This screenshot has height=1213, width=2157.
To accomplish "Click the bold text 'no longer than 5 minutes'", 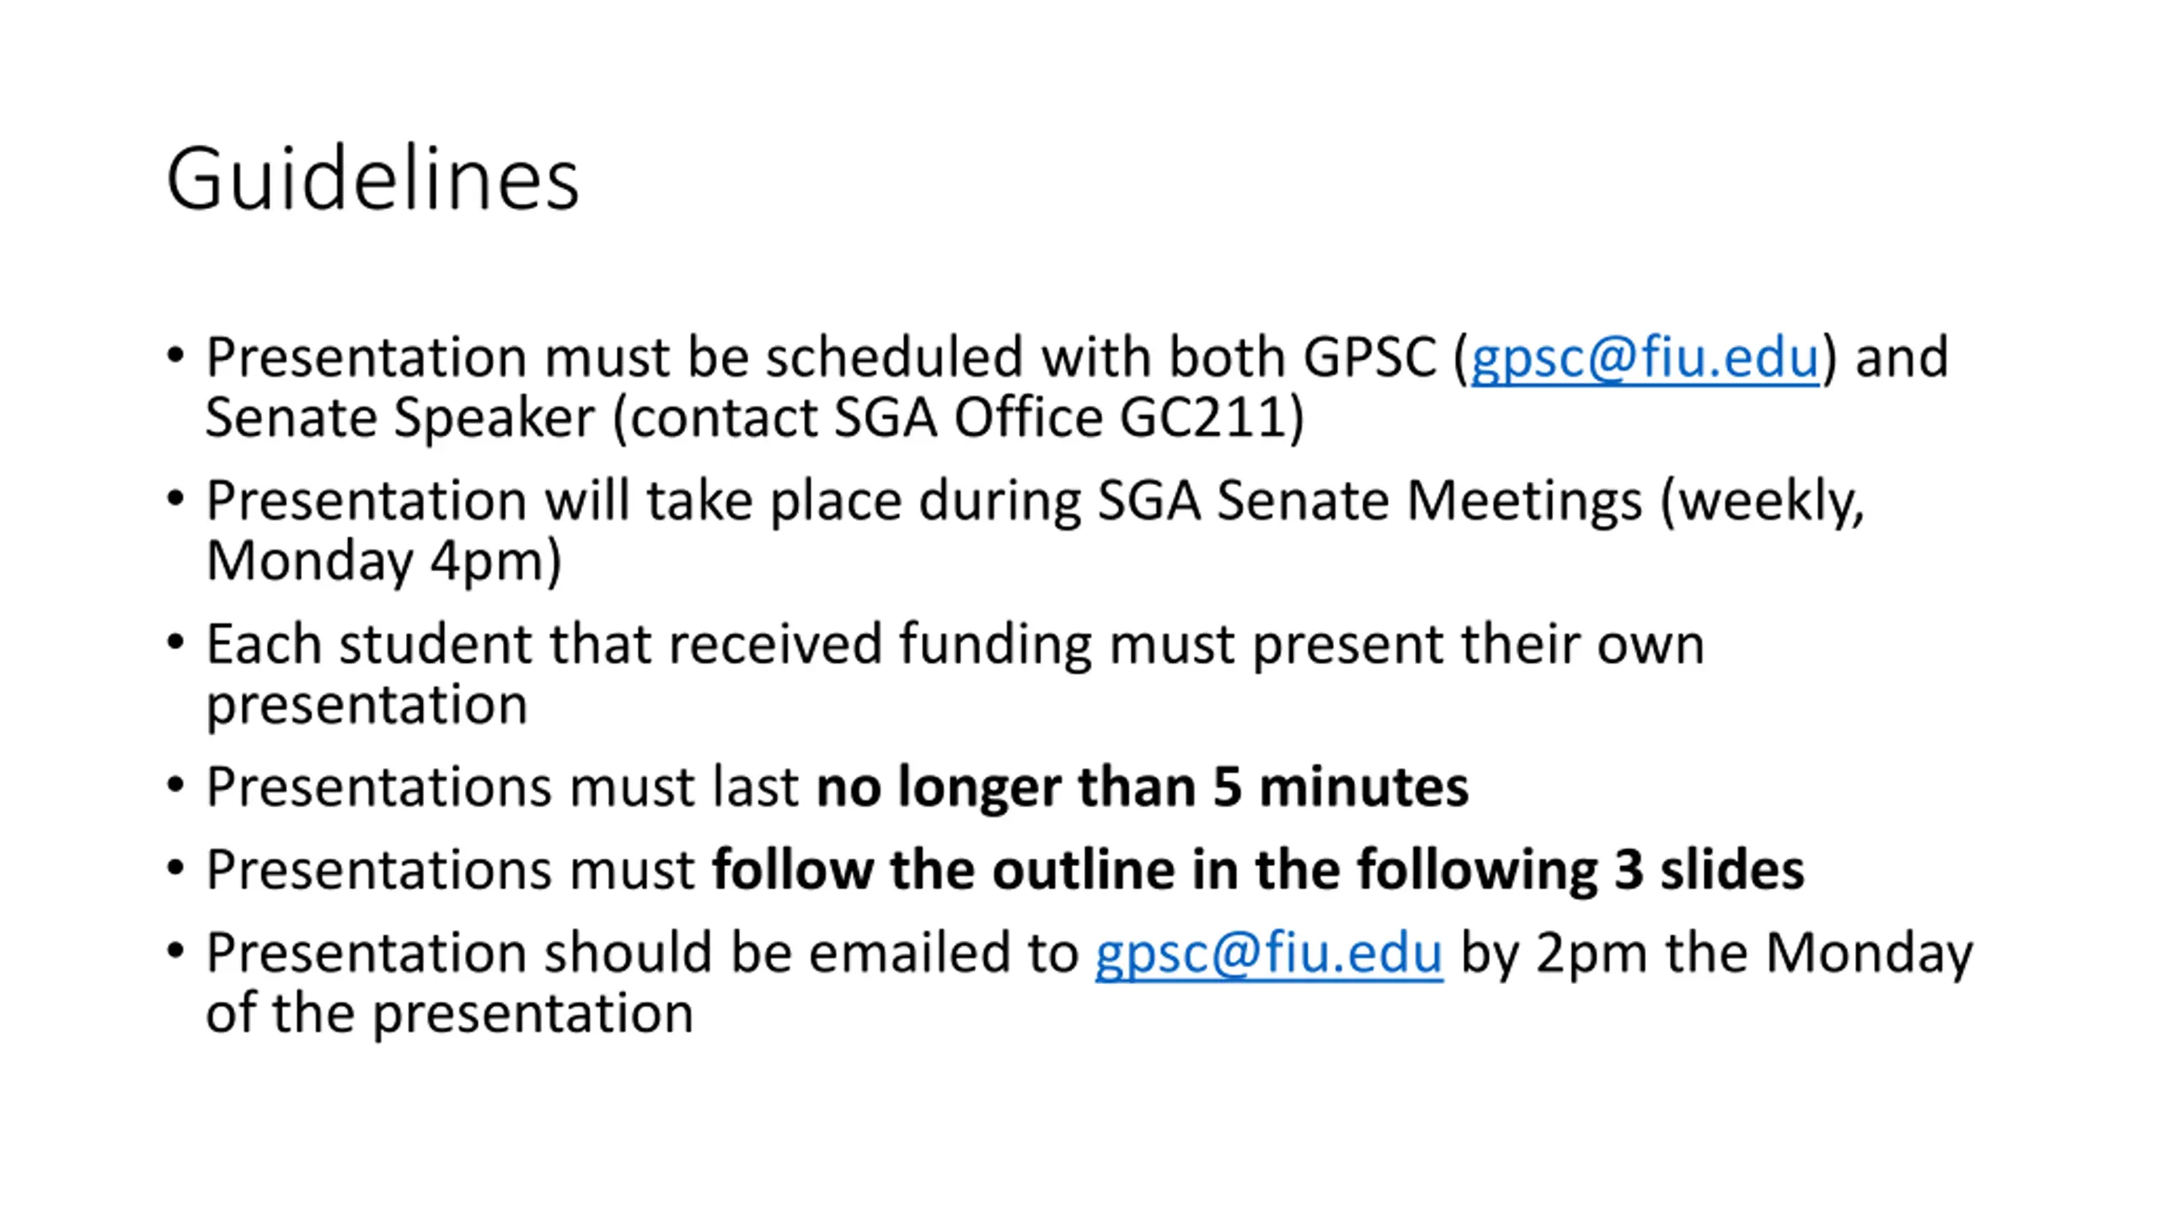I will tap(1142, 787).
